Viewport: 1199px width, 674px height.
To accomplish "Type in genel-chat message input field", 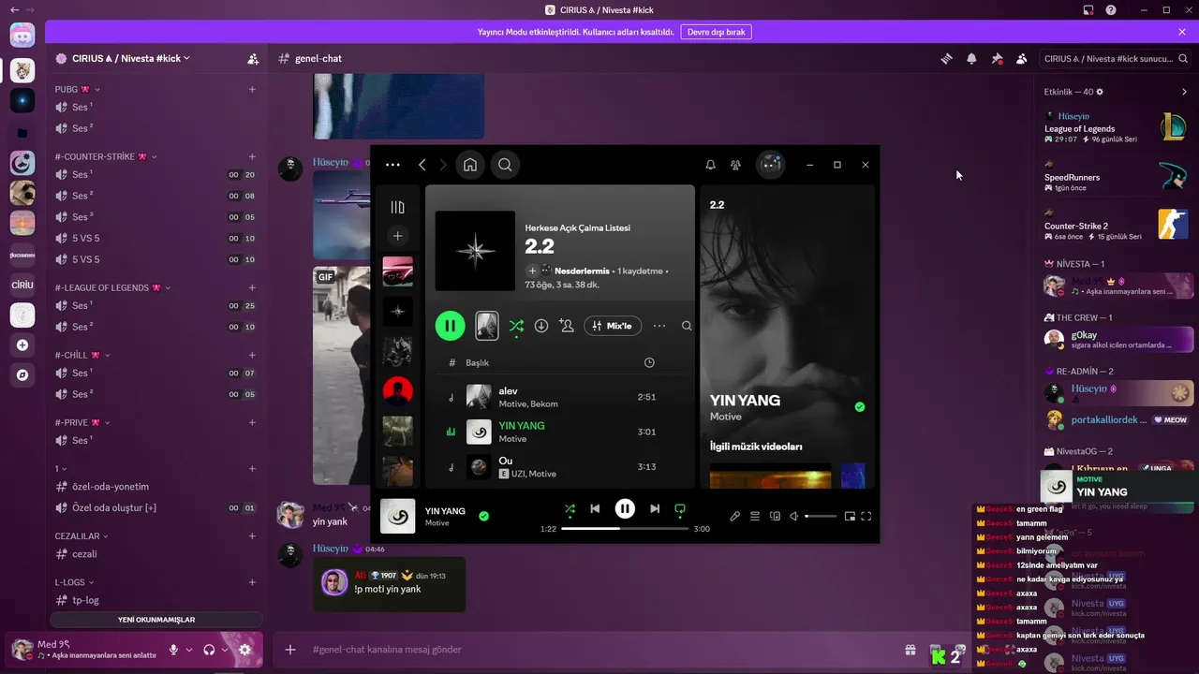I will pyautogui.click(x=599, y=650).
